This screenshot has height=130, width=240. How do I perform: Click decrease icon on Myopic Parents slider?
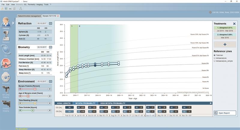click(x=20, y=89)
